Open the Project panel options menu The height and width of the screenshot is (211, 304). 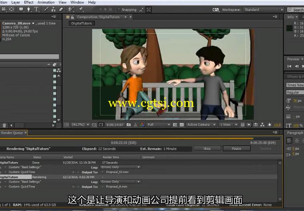54,17
